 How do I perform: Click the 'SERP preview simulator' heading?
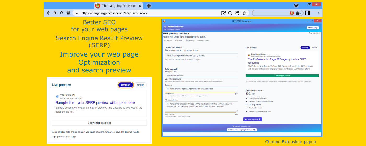pyautogui.click(x=176, y=33)
